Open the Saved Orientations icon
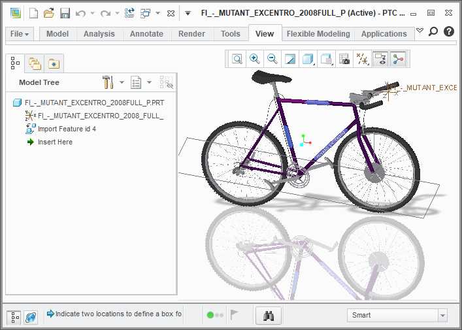462x330 pixels. click(x=326, y=59)
